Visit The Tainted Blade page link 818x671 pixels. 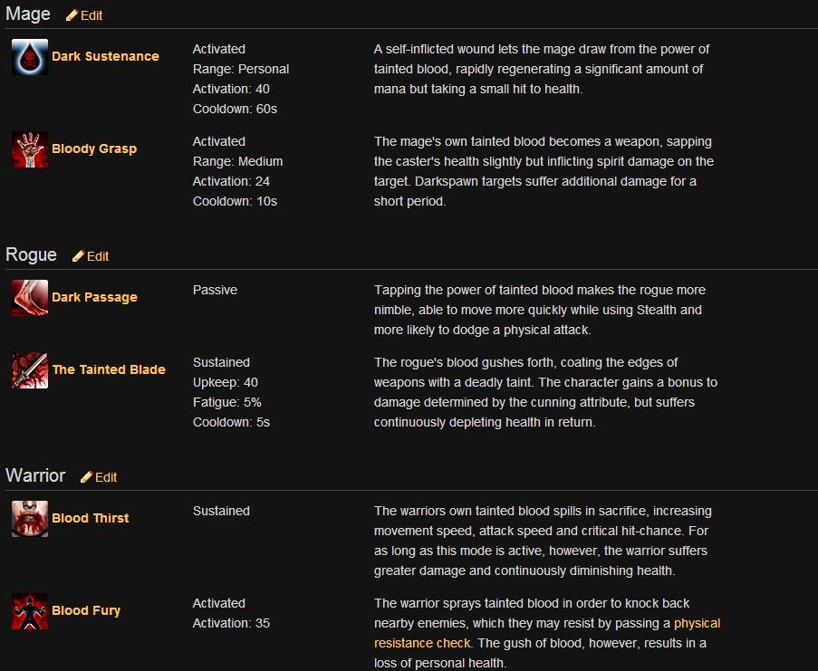(109, 369)
